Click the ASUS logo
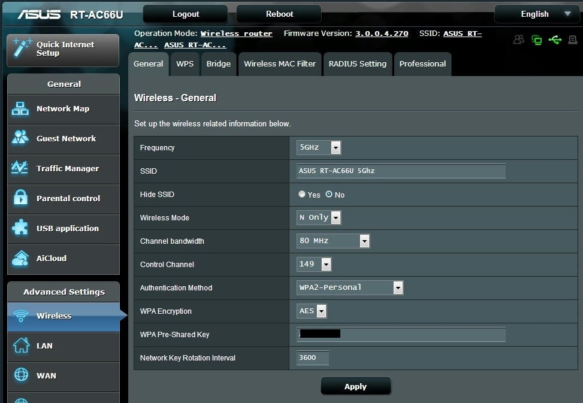583x403 pixels. [39, 14]
